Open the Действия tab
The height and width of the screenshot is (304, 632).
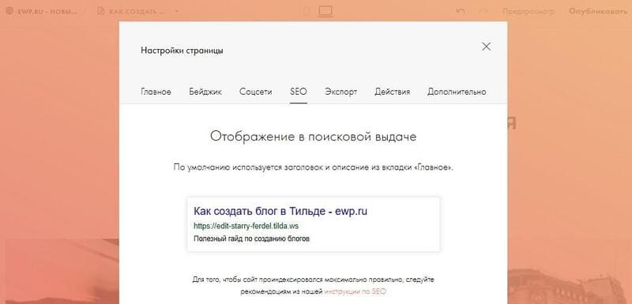click(x=392, y=92)
